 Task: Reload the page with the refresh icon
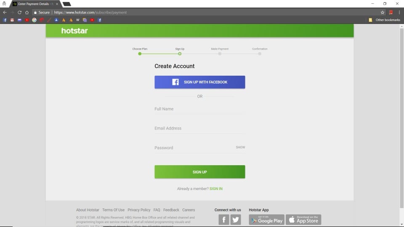(20, 12)
